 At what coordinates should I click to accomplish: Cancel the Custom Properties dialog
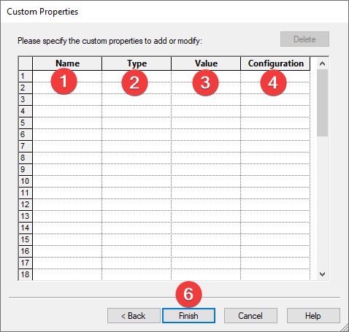[250, 316]
